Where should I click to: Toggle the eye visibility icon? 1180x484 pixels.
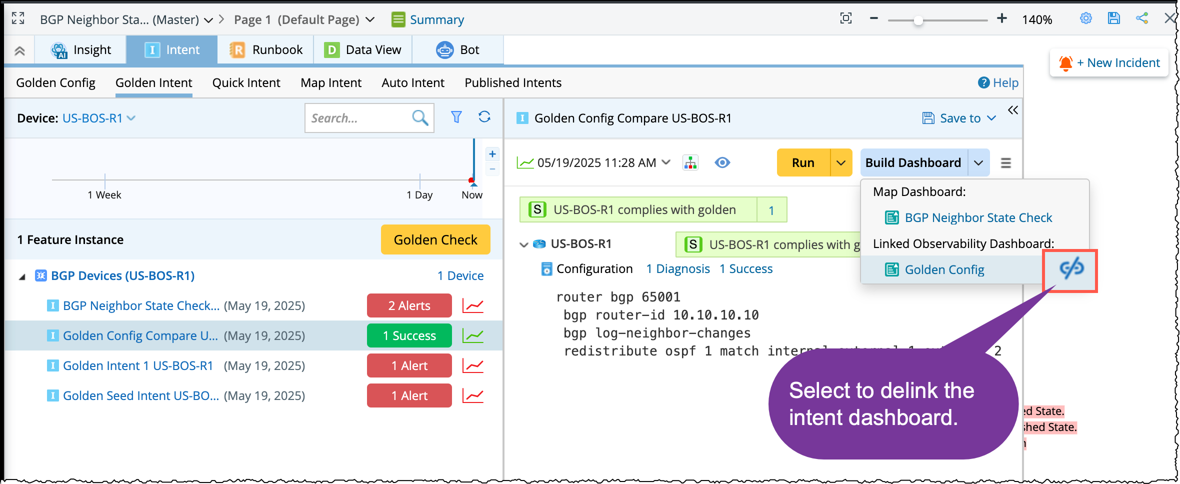tap(722, 163)
